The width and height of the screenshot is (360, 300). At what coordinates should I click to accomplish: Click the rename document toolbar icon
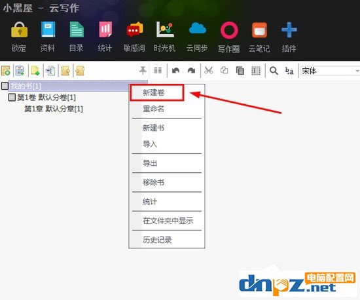(x=50, y=71)
